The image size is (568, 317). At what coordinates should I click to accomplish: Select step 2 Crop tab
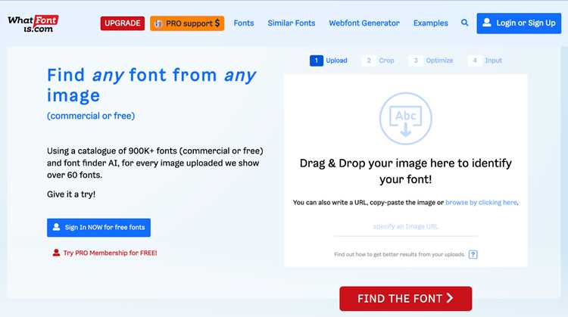(379, 61)
